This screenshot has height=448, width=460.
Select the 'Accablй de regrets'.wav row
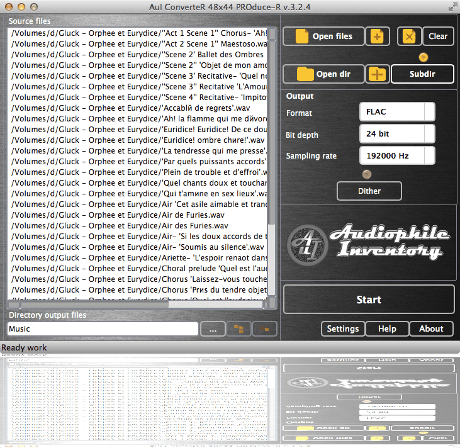pyautogui.click(x=137, y=108)
